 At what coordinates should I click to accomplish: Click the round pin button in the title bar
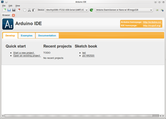(x=6, y=2)
